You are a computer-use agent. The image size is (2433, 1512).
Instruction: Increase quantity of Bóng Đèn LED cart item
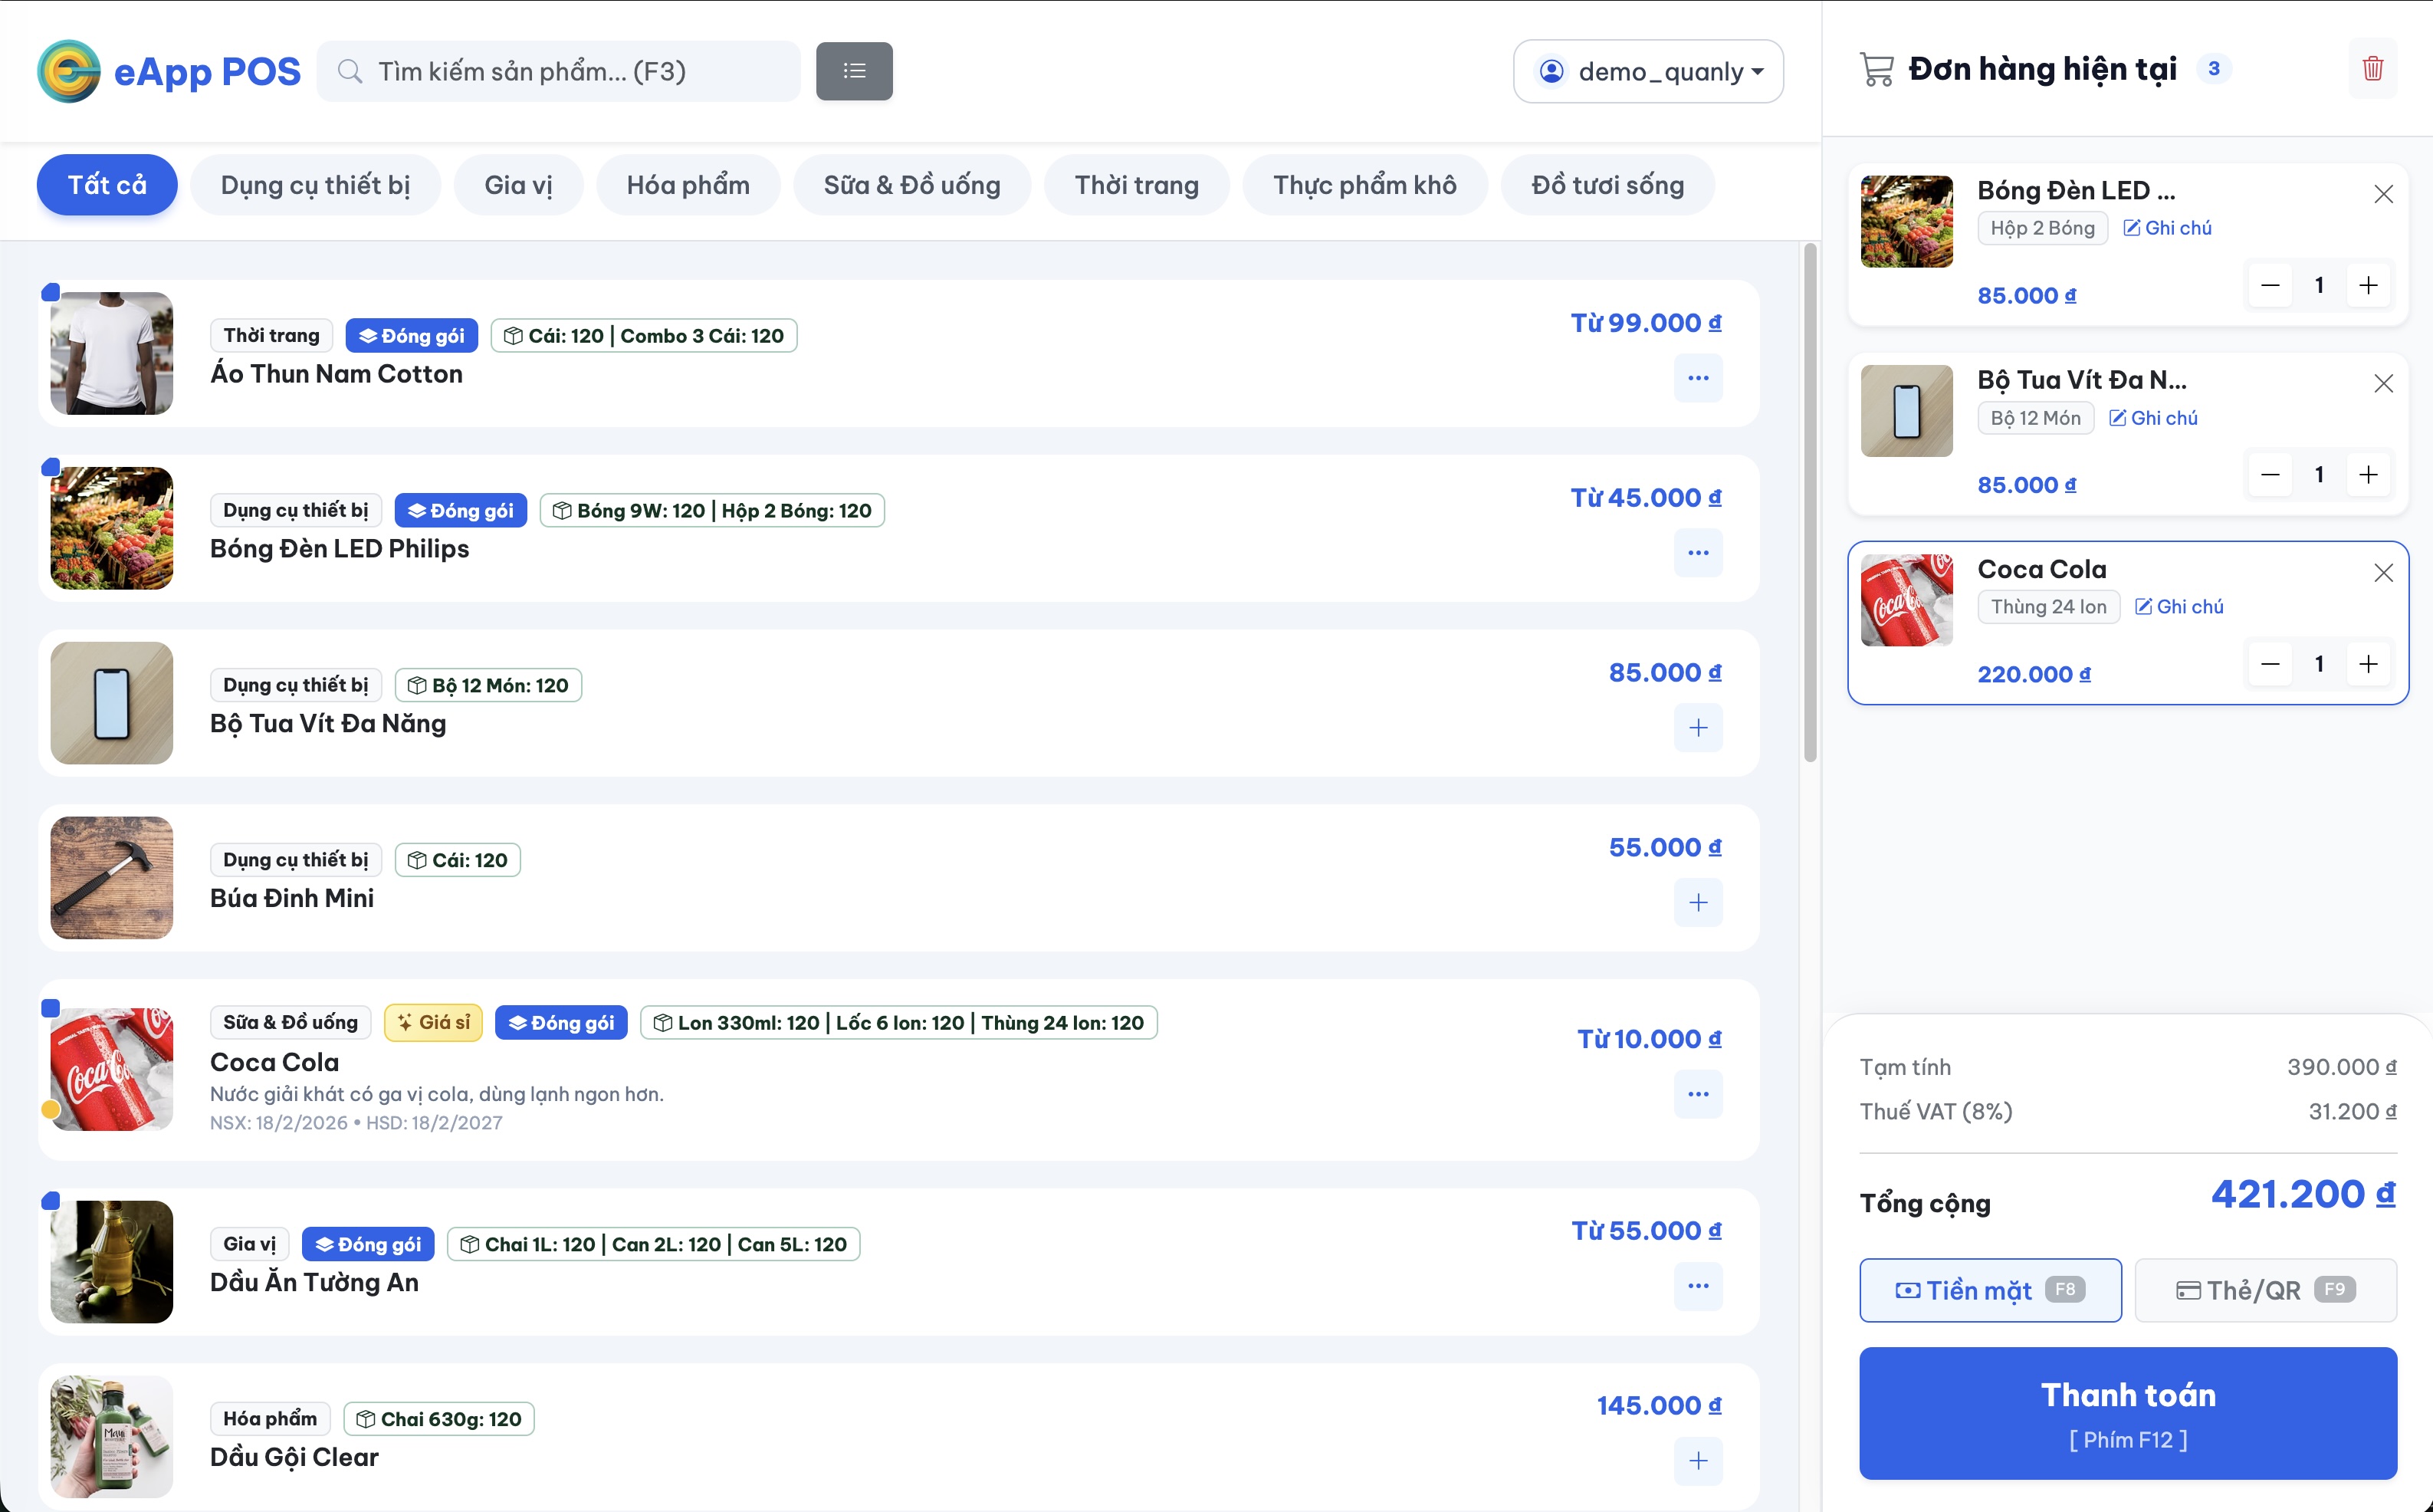click(2368, 285)
